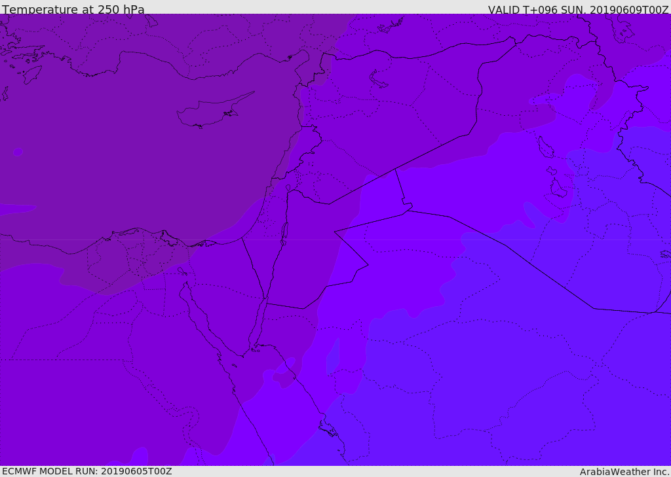The height and width of the screenshot is (477, 671).
Task: Click the island of Cyprus on the map
Action: (x=214, y=111)
